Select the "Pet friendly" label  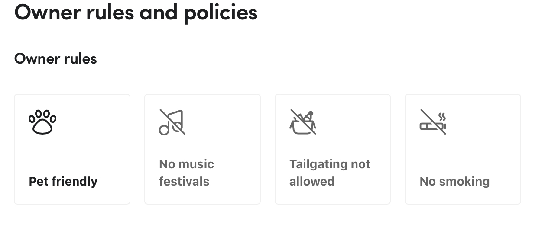click(63, 181)
